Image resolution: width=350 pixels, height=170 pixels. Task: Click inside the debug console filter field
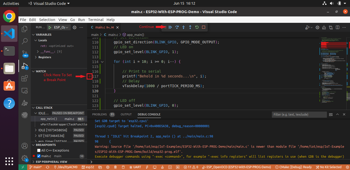(x=299, y=115)
